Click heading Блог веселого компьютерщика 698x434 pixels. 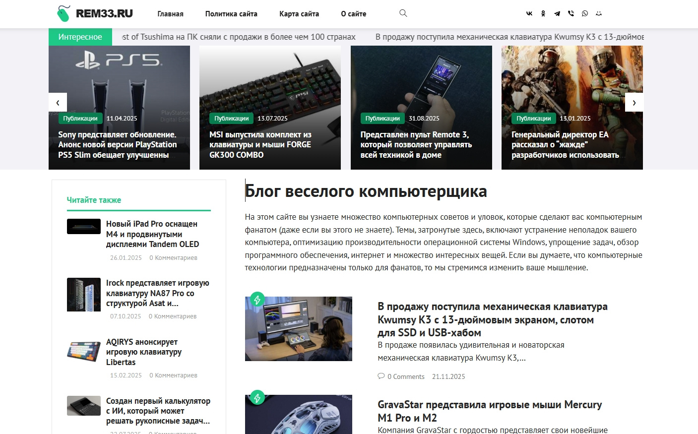[366, 191]
